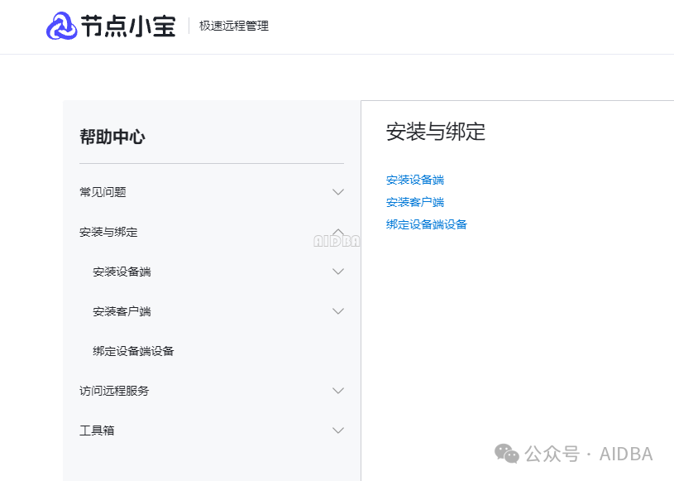Expand the 安装设备端 submenu chevron
The width and height of the screenshot is (674, 481).
point(337,272)
